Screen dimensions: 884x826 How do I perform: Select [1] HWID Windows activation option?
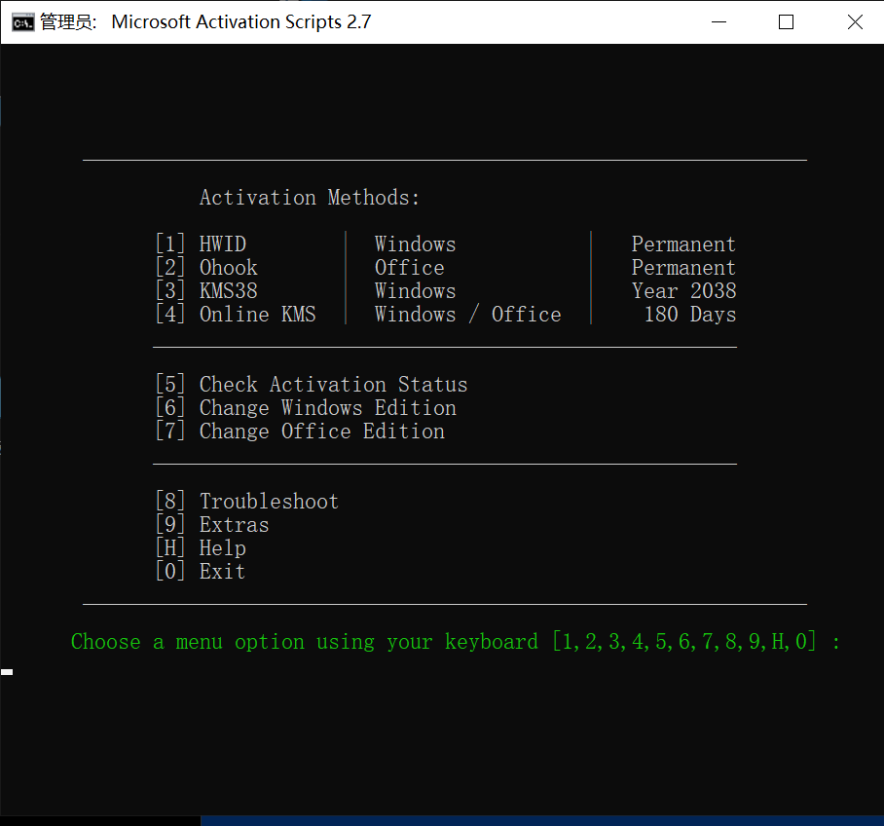[222, 244]
